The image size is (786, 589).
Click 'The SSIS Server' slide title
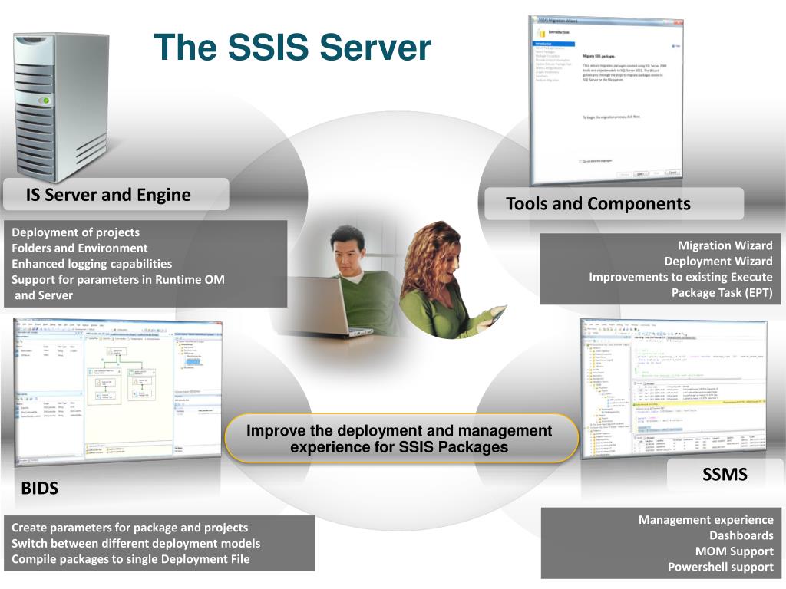[292, 47]
